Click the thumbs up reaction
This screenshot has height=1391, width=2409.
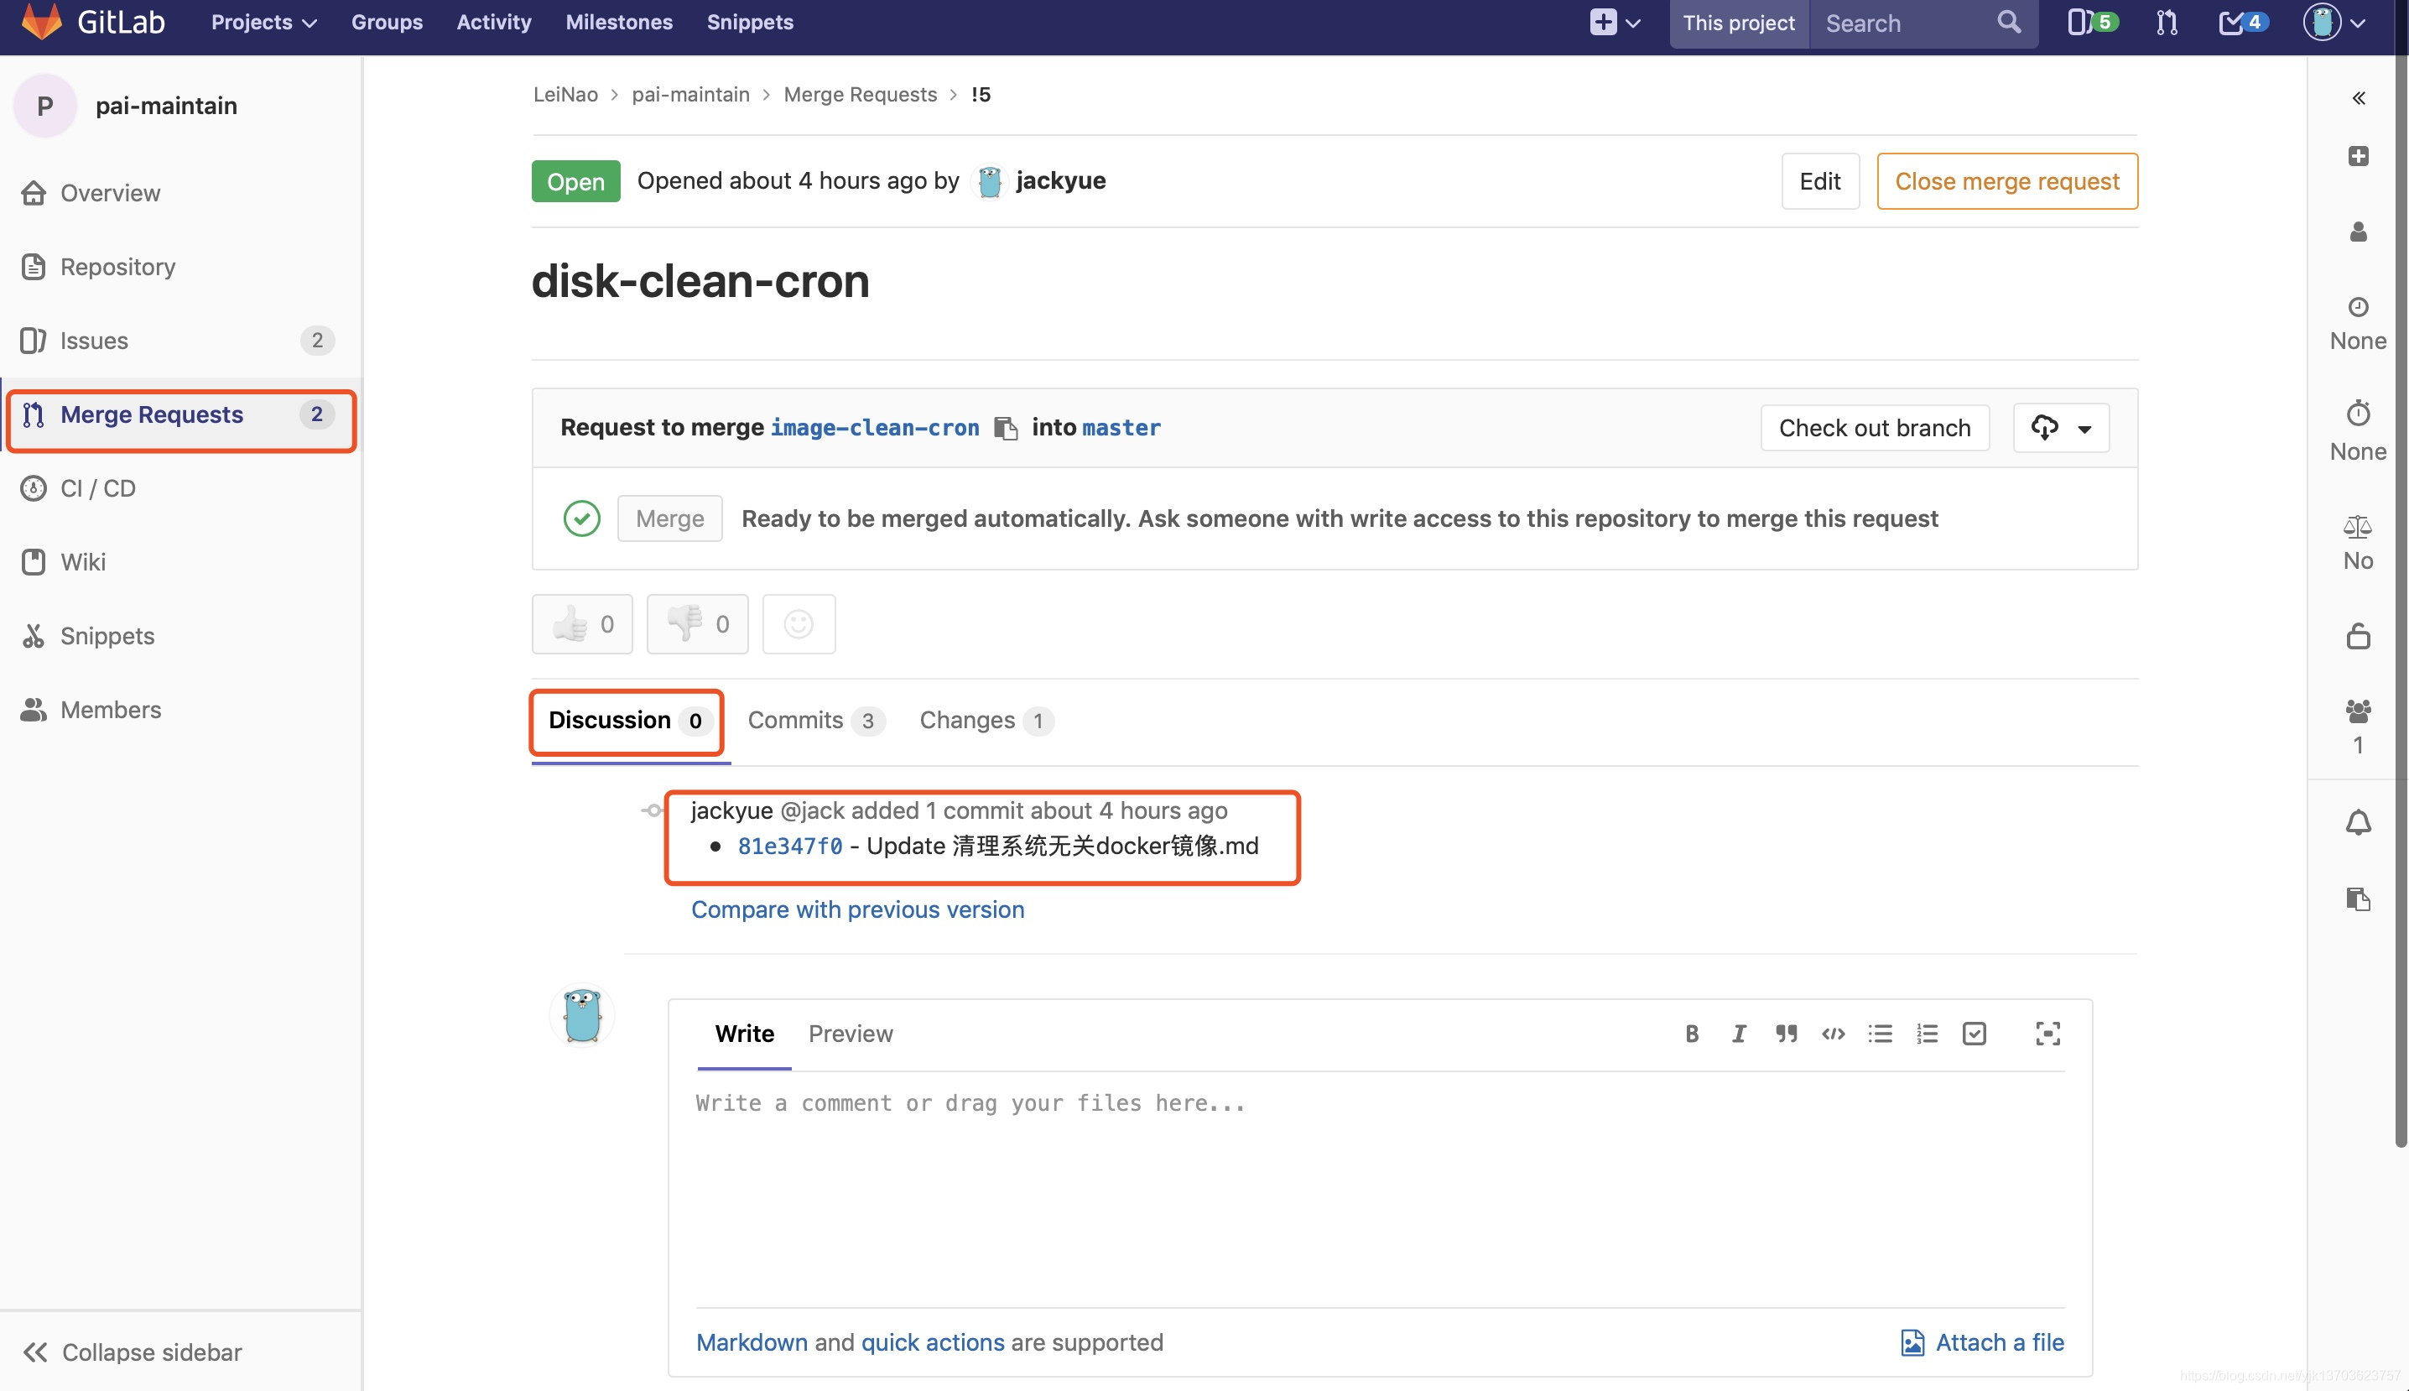[583, 625]
